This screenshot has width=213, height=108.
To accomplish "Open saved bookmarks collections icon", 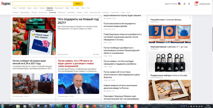I will (185, 4).
